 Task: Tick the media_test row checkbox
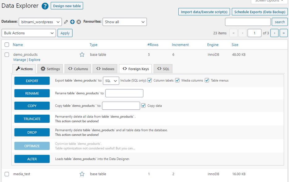[7, 174]
